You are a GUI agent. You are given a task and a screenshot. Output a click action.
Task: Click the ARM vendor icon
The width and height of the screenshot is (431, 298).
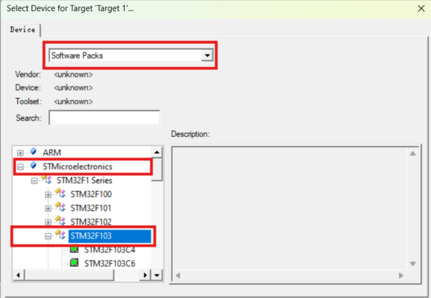33,151
